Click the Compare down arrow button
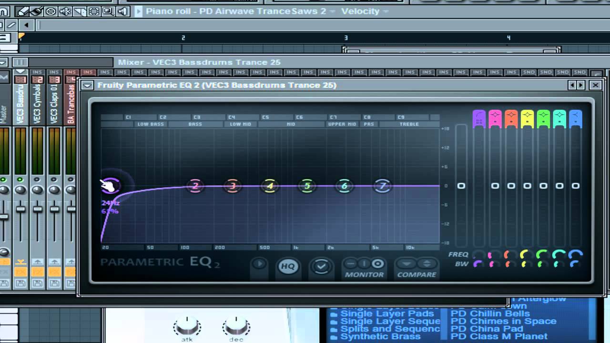Viewport: 610px width, 343px height. click(x=407, y=263)
